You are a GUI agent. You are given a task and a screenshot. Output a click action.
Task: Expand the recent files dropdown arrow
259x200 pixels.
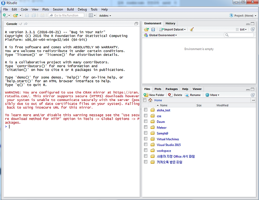[x=20, y=15]
